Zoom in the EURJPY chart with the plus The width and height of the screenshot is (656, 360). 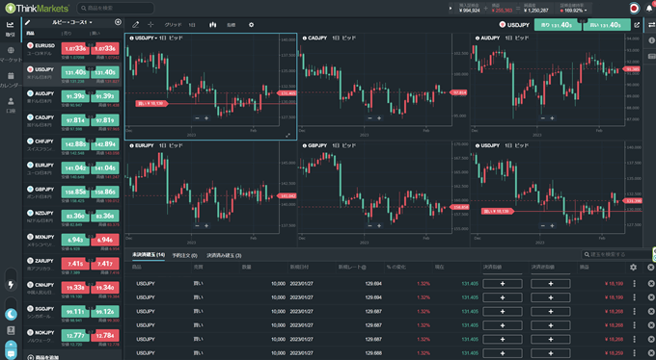click(206, 226)
